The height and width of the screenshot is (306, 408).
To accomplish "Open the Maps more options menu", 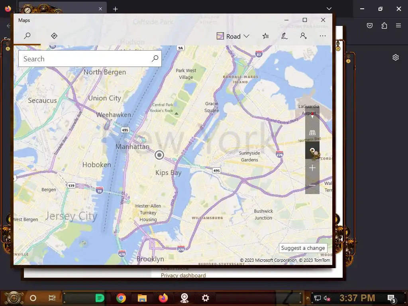I will [x=323, y=36].
